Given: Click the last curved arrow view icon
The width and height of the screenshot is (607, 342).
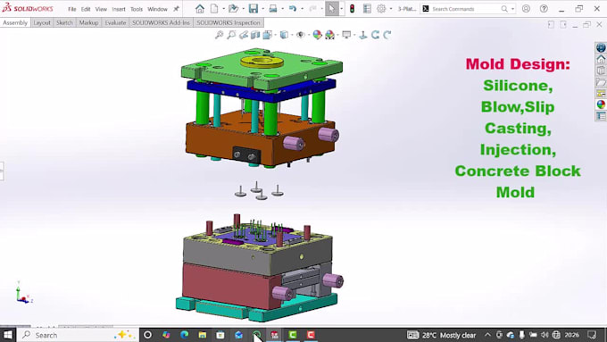Looking at the screenshot, I should pyautogui.click(x=387, y=35).
